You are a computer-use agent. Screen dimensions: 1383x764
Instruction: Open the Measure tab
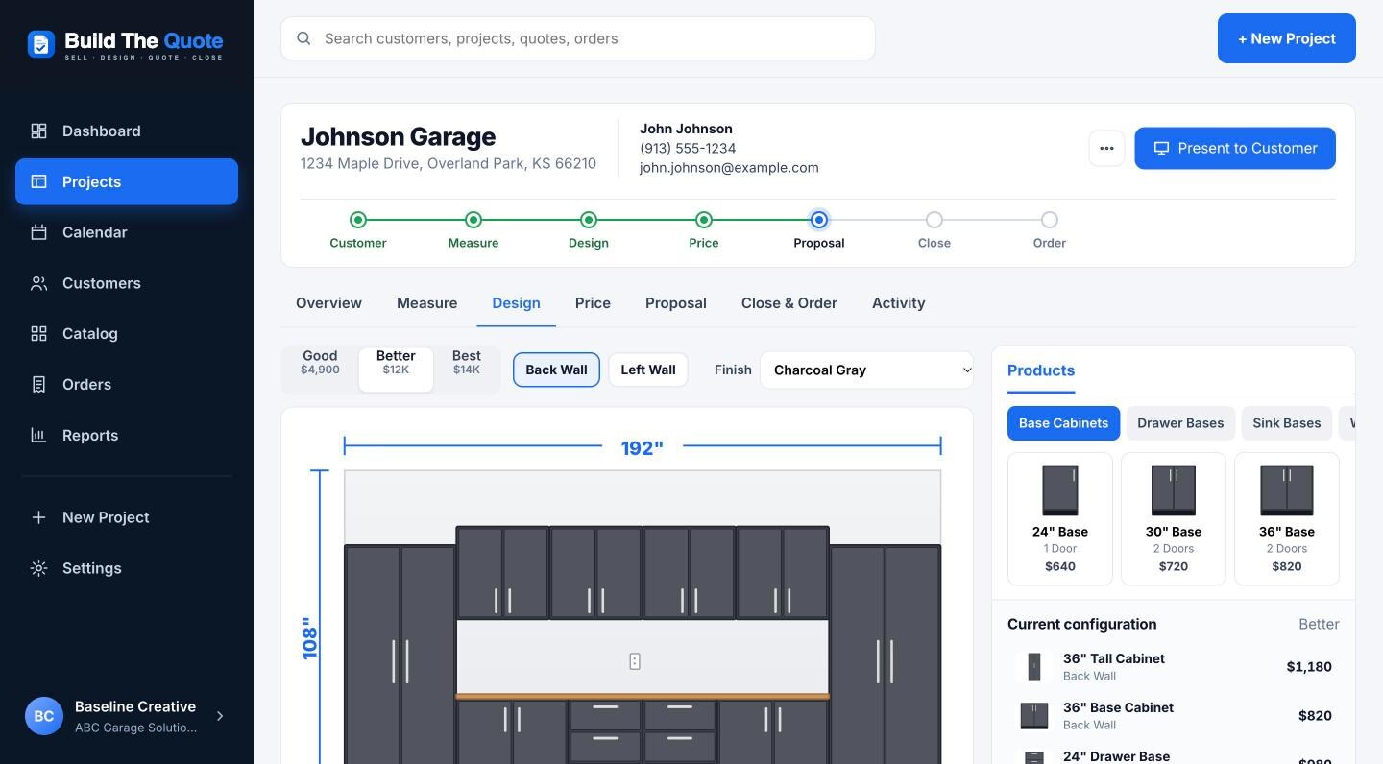click(426, 303)
